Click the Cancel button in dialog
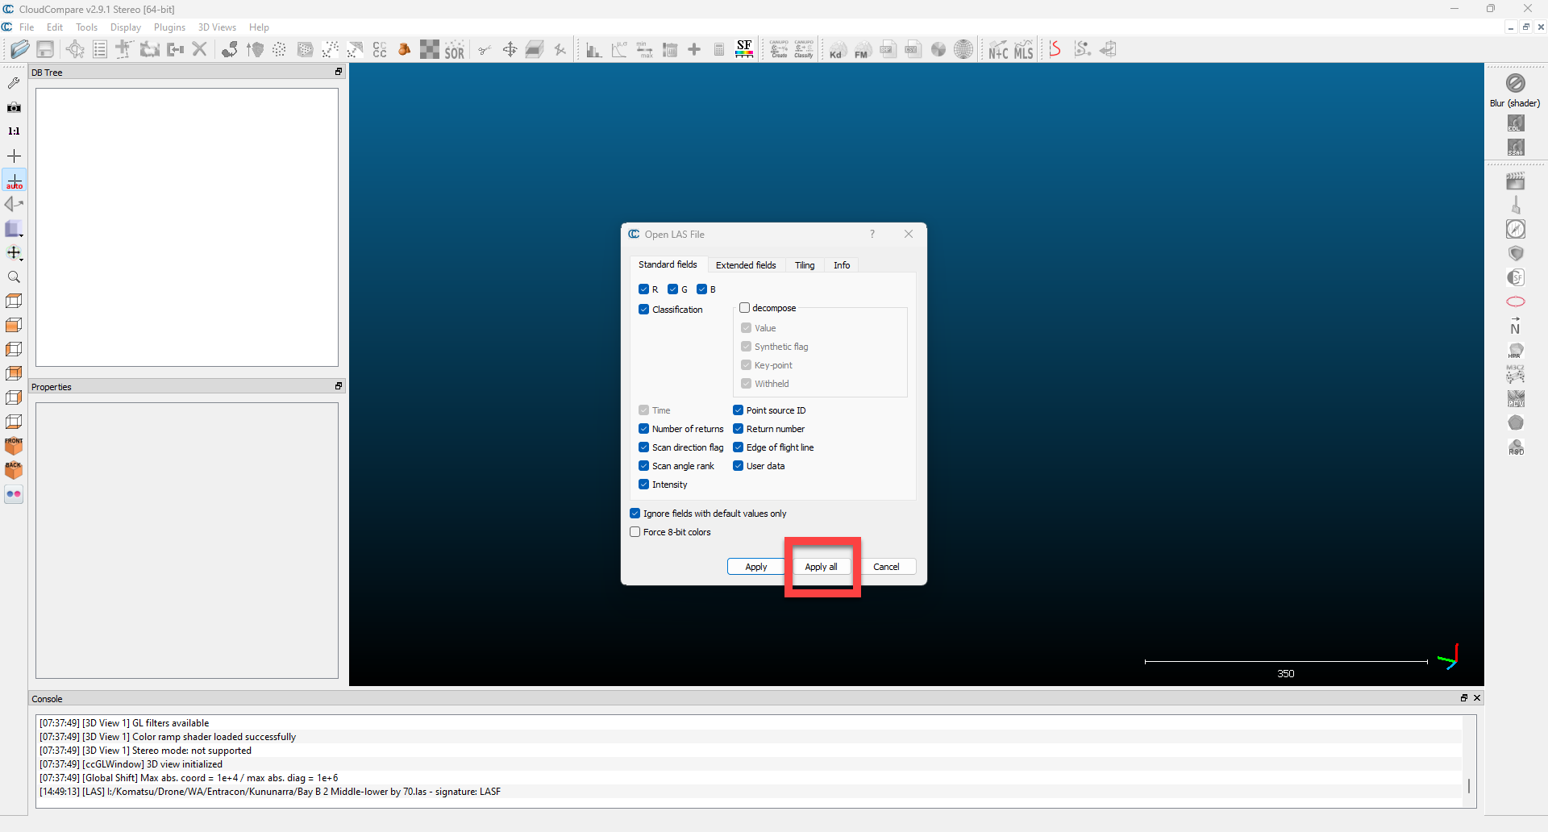This screenshot has width=1548, height=832. tap(886, 567)
